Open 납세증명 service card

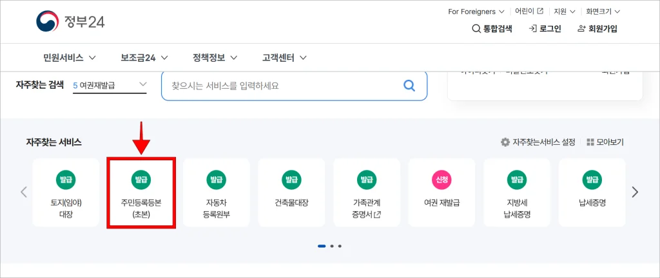592,193
